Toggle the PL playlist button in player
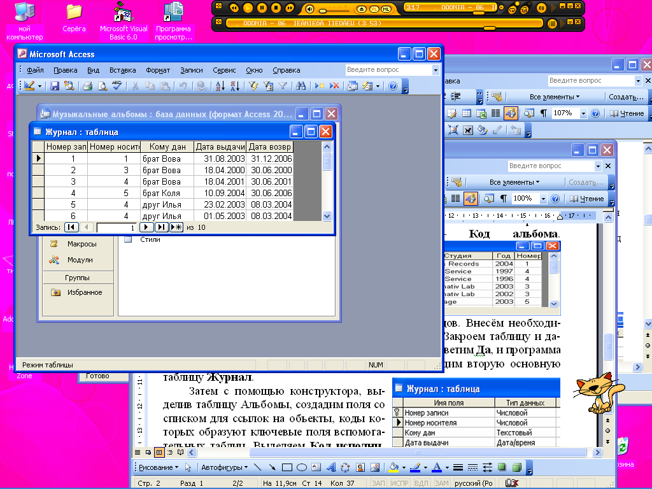The height and width of the screenshot is (489, 652). pyautogui.click(x=374, y=9)
